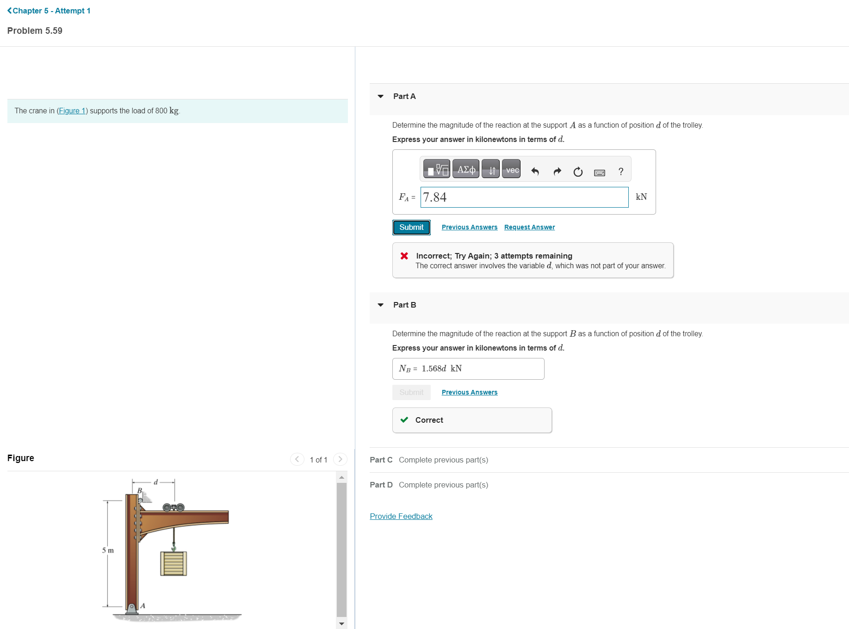Screen dimensions: 849x629
Task: Open the Greek symbols ΑΣΦ palette
Action: (466, 169)
